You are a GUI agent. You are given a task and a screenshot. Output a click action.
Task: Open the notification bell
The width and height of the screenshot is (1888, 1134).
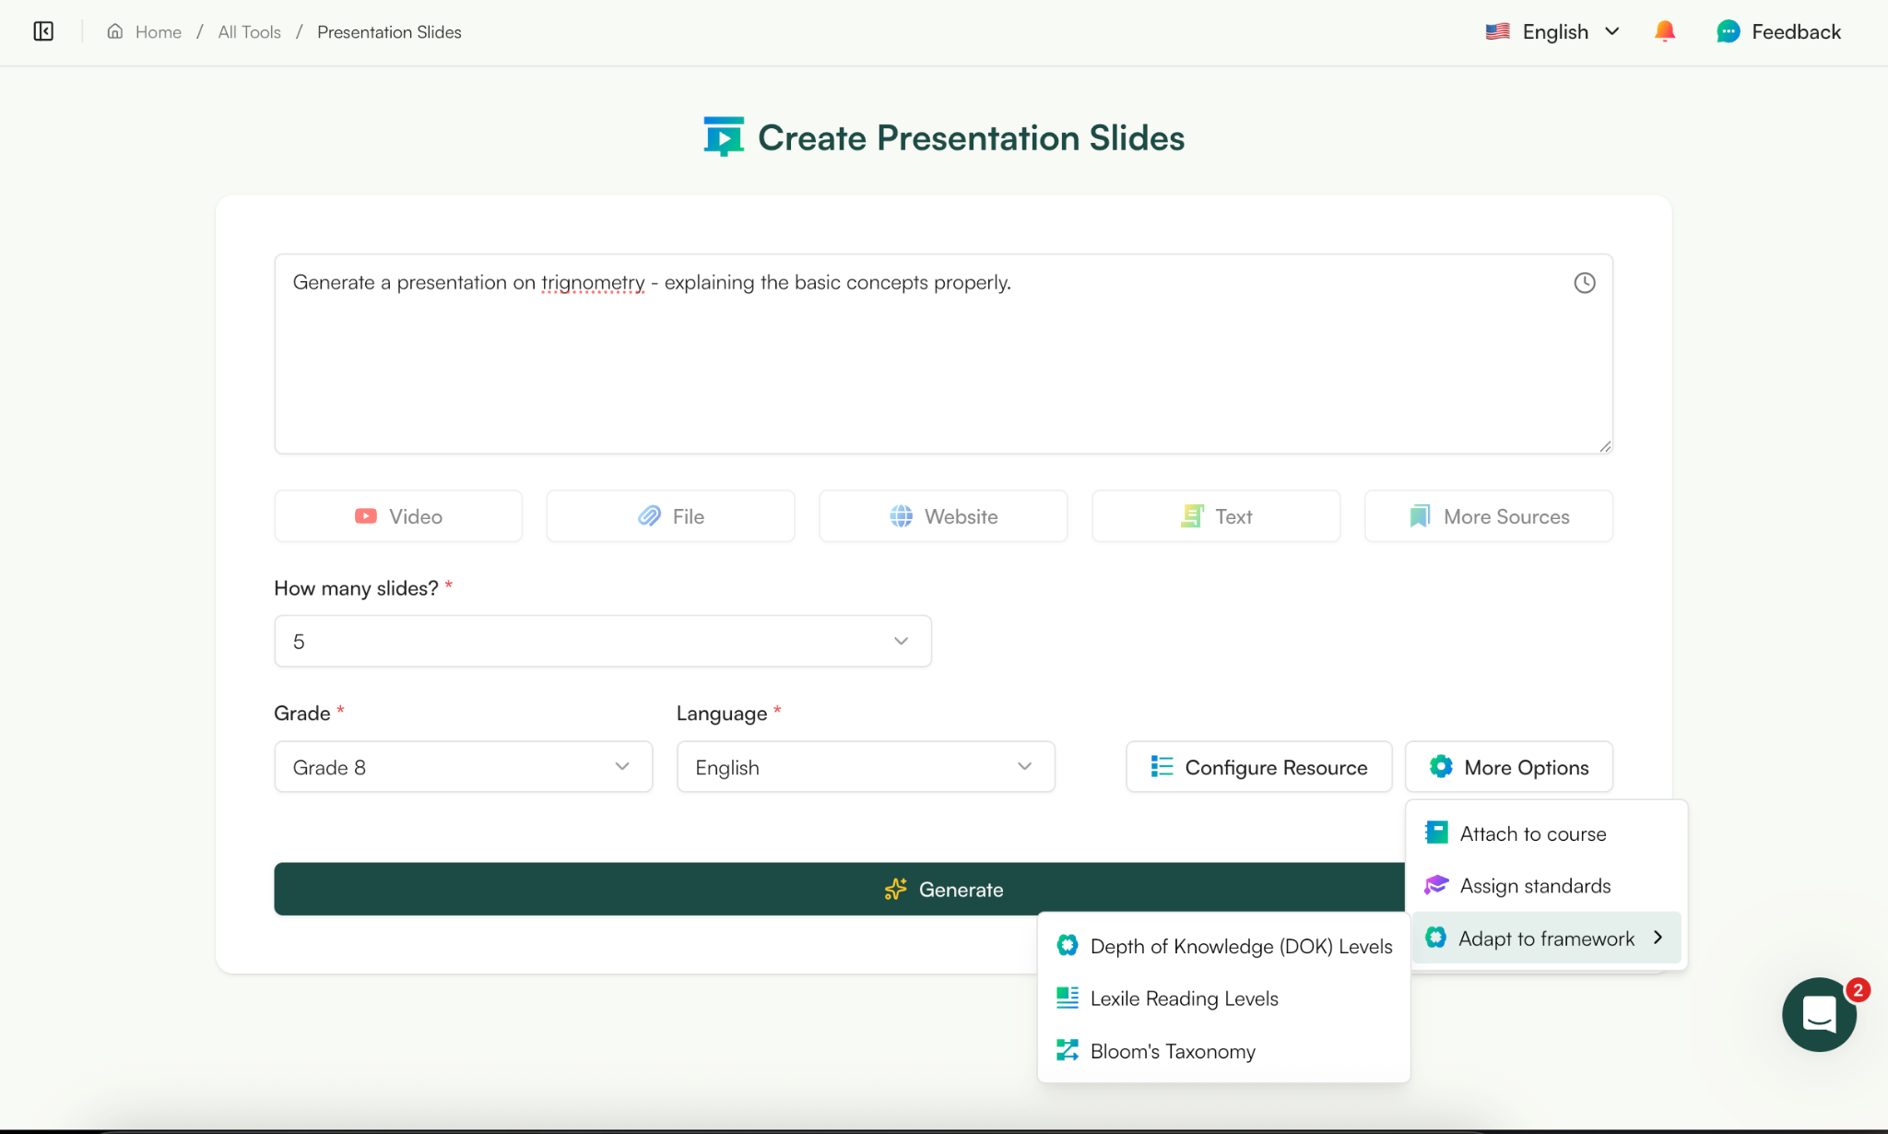[1665, 30]
